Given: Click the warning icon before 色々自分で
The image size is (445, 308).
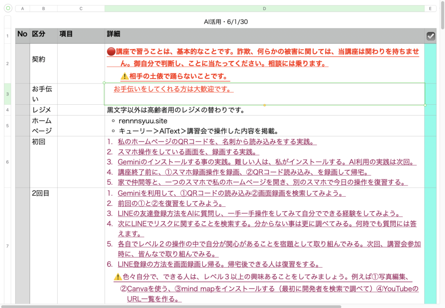Looking at the screenshot, I should coord(117,277).
